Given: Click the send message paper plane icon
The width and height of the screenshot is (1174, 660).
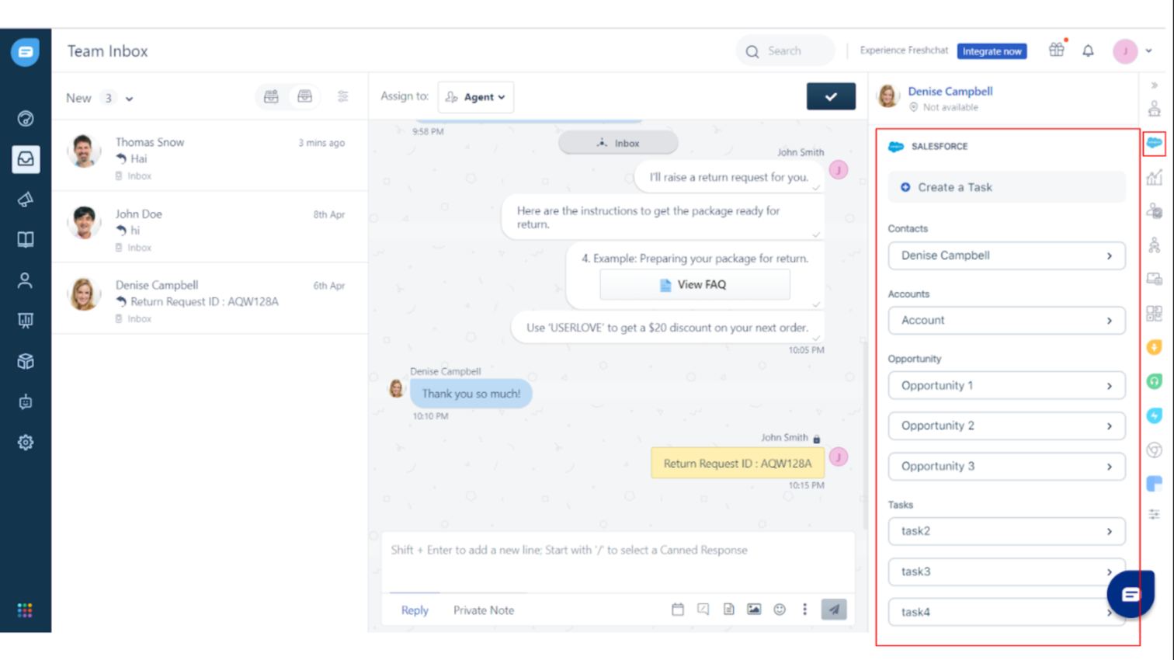Looking at the screenshot, I should (x=833, y=610).
